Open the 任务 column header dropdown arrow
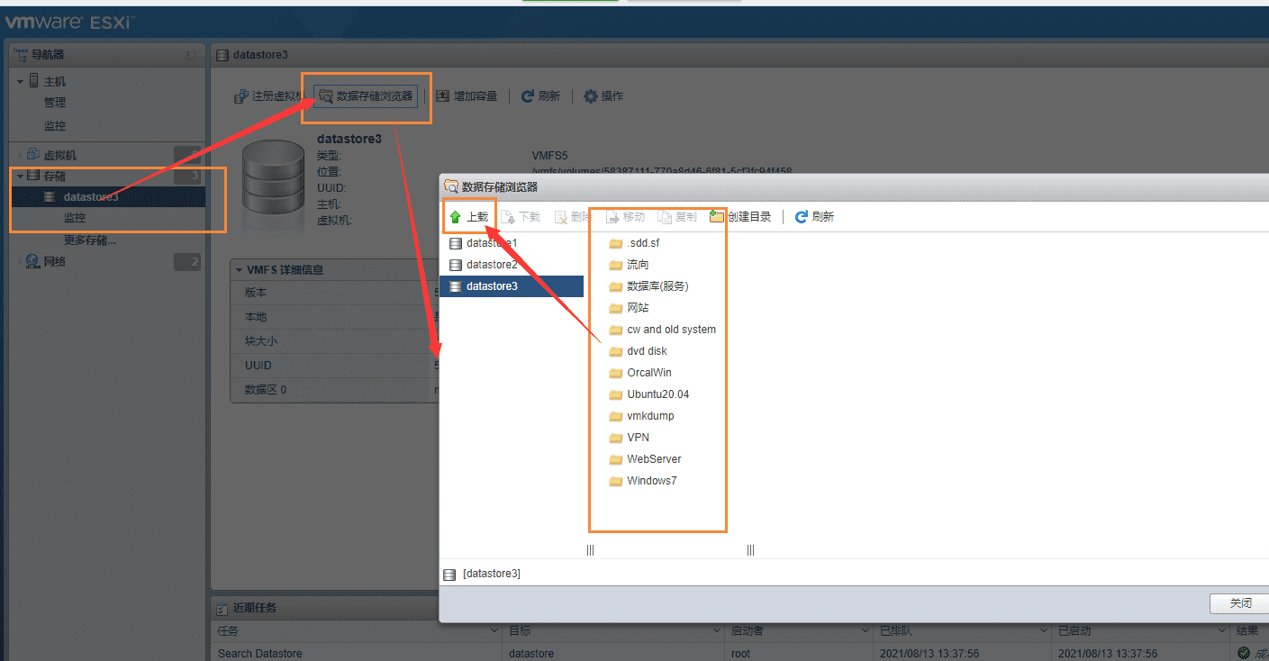 [x=494, y=631]
